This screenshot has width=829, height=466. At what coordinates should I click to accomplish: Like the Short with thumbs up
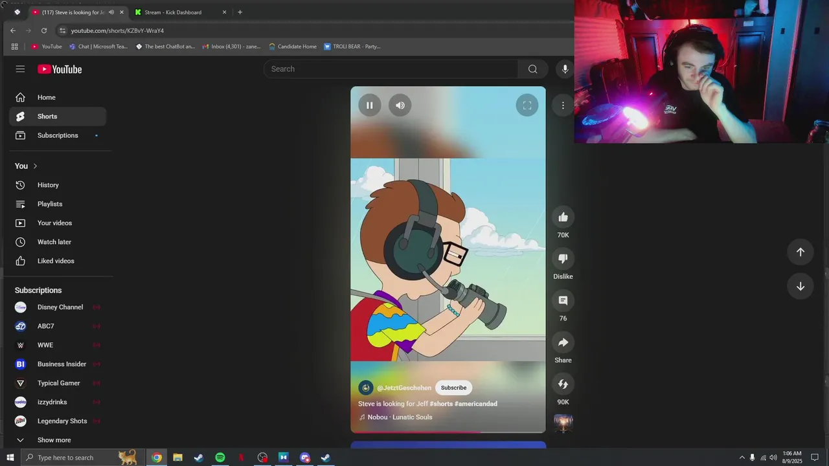[x=563, y=217]
